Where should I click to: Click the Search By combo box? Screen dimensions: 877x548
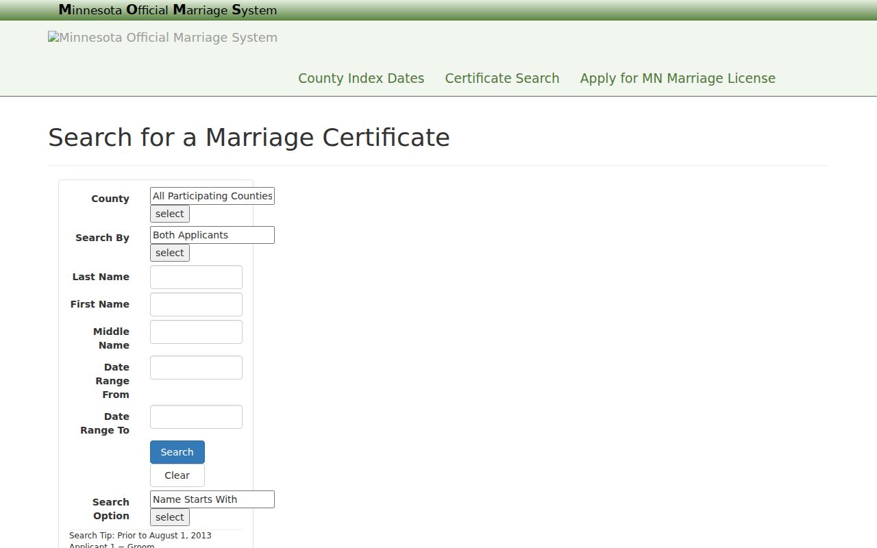212,235
